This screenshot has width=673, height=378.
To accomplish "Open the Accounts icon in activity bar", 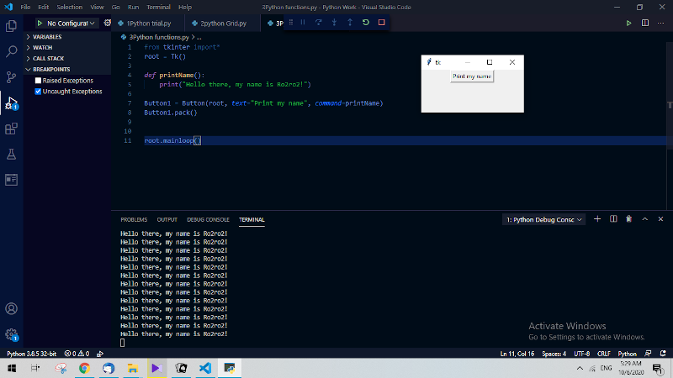I will point(11,308).
